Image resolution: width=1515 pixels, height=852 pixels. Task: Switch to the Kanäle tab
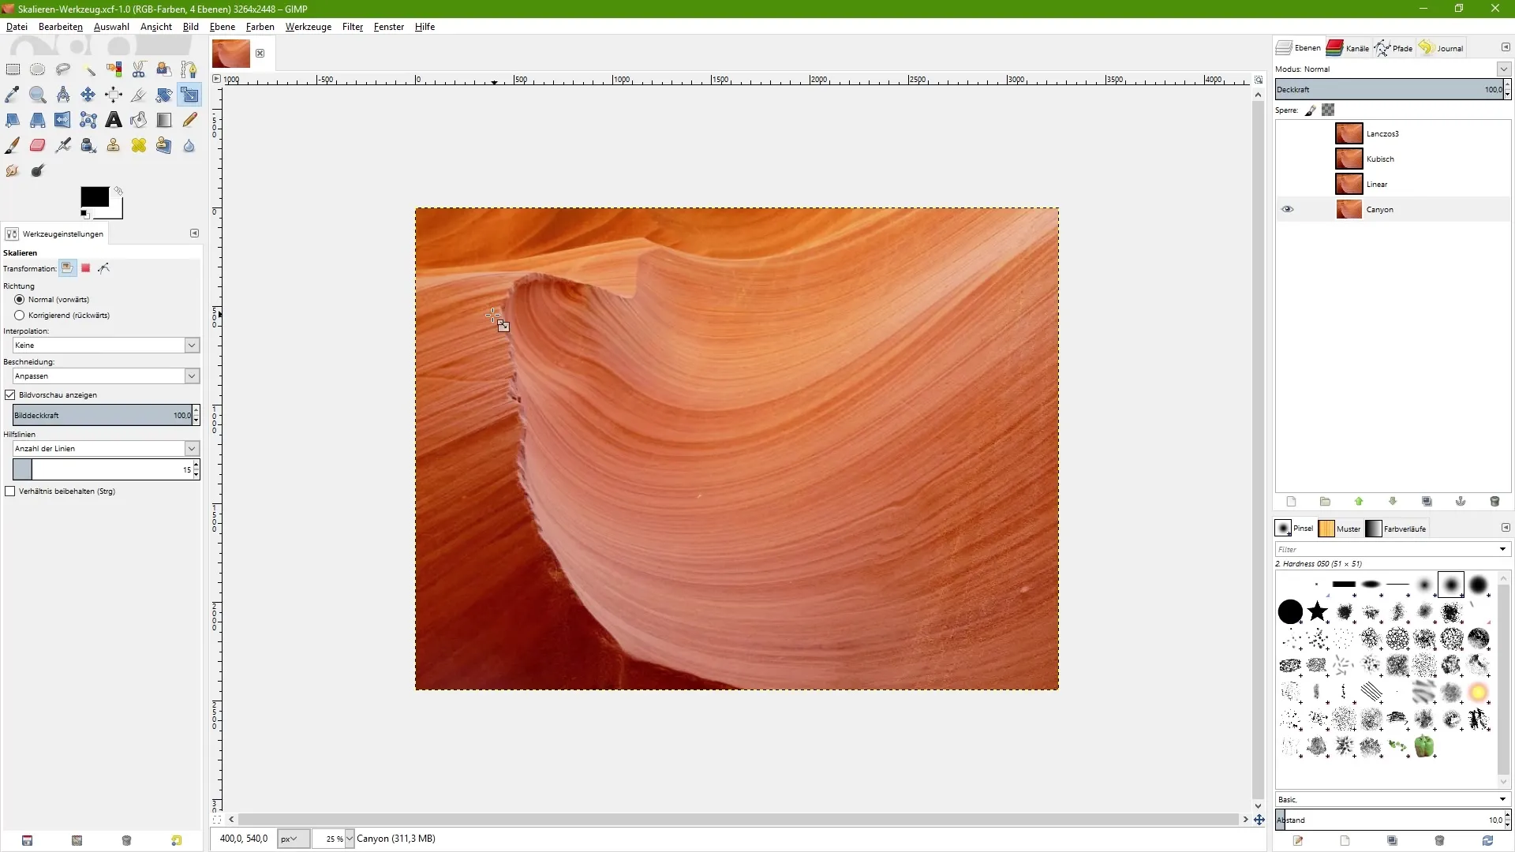point(1349,48)
